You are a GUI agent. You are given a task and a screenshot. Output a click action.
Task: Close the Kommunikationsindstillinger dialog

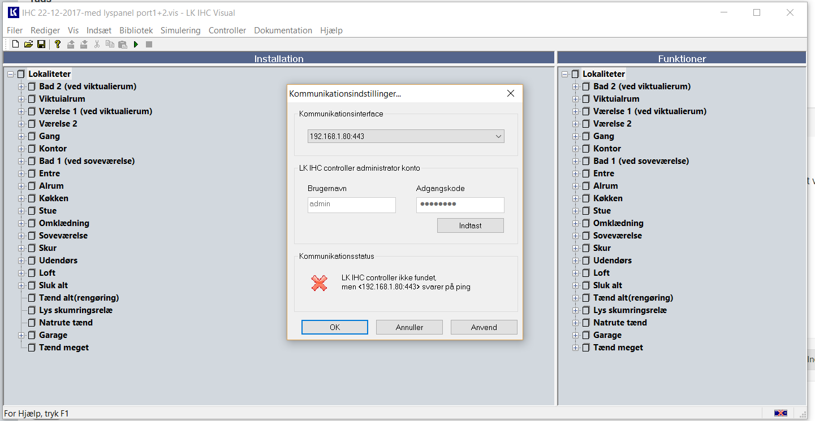[x=510, y=94]
